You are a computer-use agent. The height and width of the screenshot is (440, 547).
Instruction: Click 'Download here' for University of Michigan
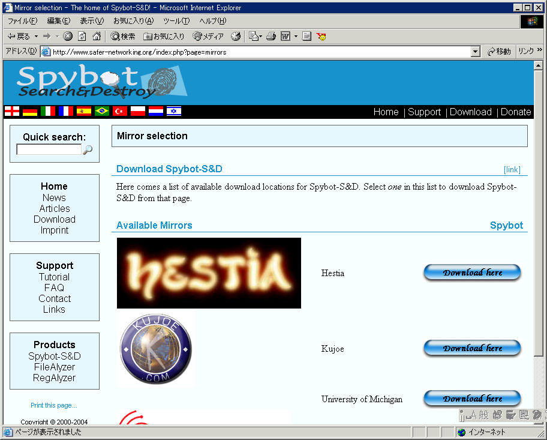(473, 399)
